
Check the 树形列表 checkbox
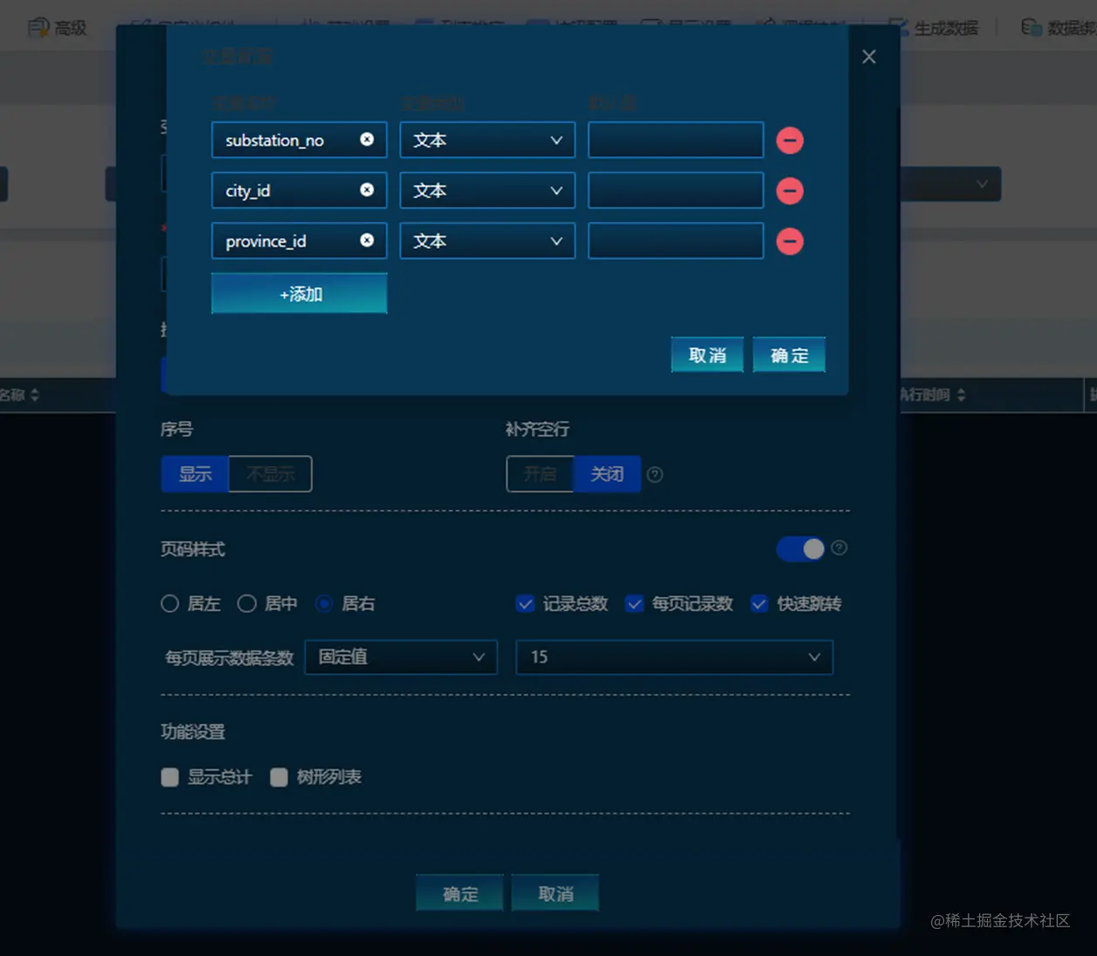(279, 777)
